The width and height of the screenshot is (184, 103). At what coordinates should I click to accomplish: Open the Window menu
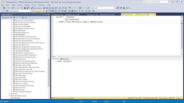tap(41, 5)
